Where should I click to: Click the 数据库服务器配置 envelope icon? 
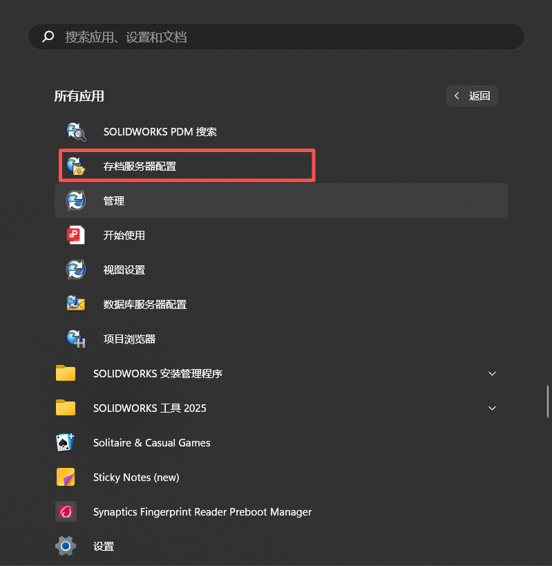tap(76, 303)
